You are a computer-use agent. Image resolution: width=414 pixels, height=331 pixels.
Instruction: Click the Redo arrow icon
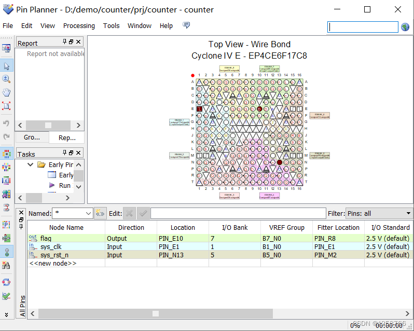tap(6, 136)
